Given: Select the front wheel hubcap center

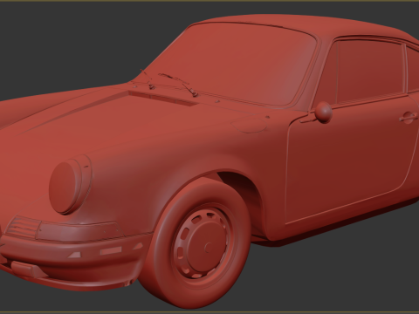Looking at the screenshot, I should [208, 248].
